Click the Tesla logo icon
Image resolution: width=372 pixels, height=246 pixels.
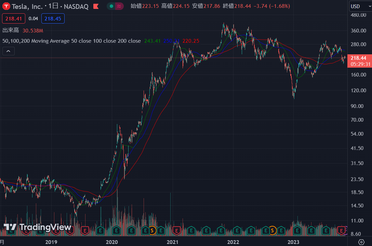tap(6, 6)
